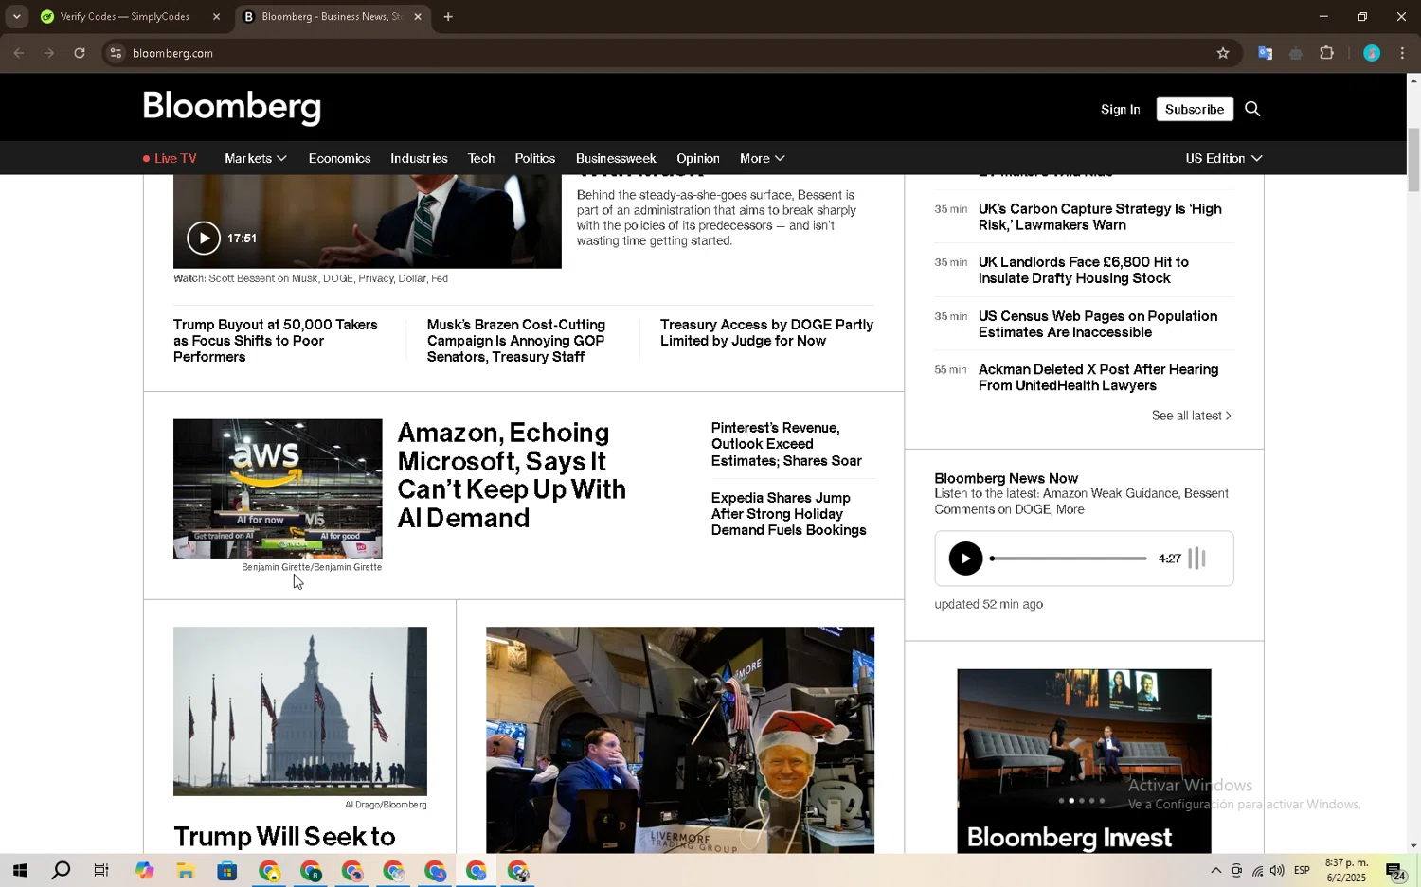Close the Verify Codes SimplyCodes tab
The height and width of the screenshot is (887, 1421).
[x=216, y=17]
